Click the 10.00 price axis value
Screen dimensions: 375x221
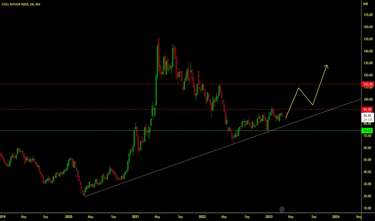(367, 208)
